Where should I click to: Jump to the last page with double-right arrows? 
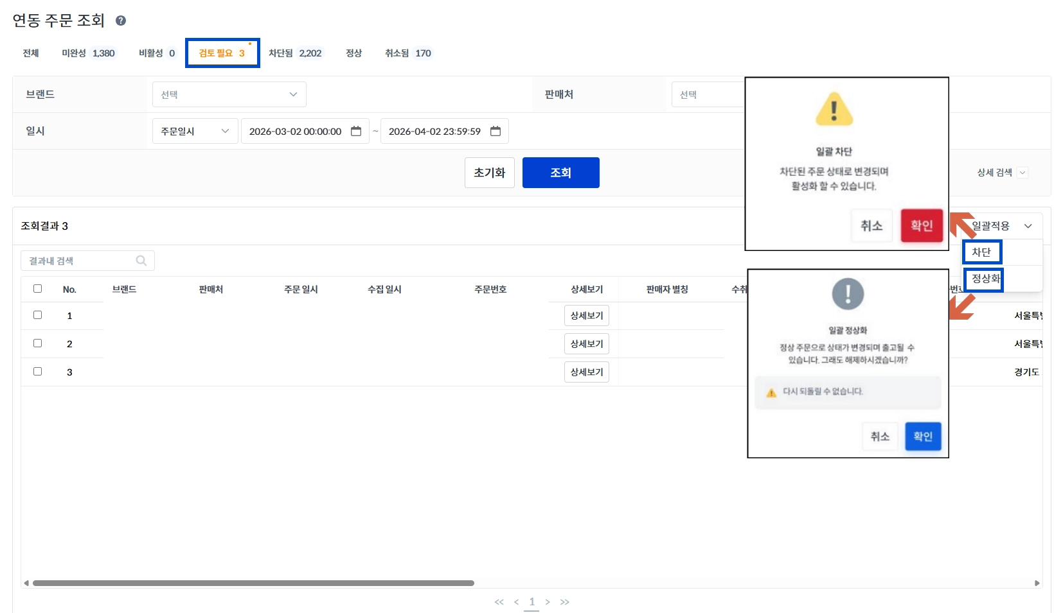coord(565,602)
